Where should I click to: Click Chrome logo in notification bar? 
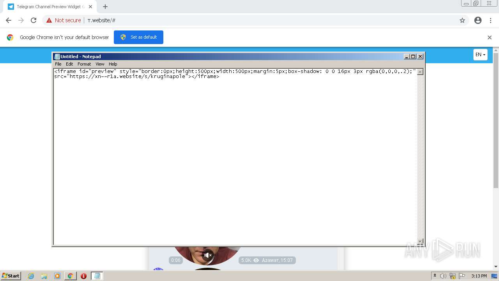point(10,37)
